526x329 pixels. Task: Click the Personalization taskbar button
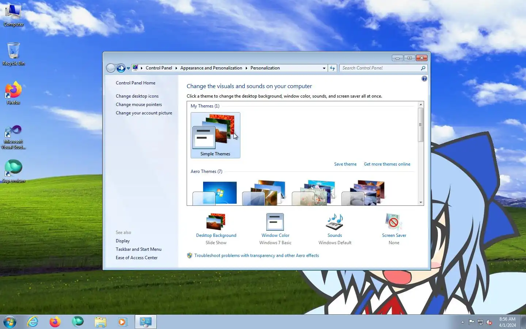click(146, 322)
